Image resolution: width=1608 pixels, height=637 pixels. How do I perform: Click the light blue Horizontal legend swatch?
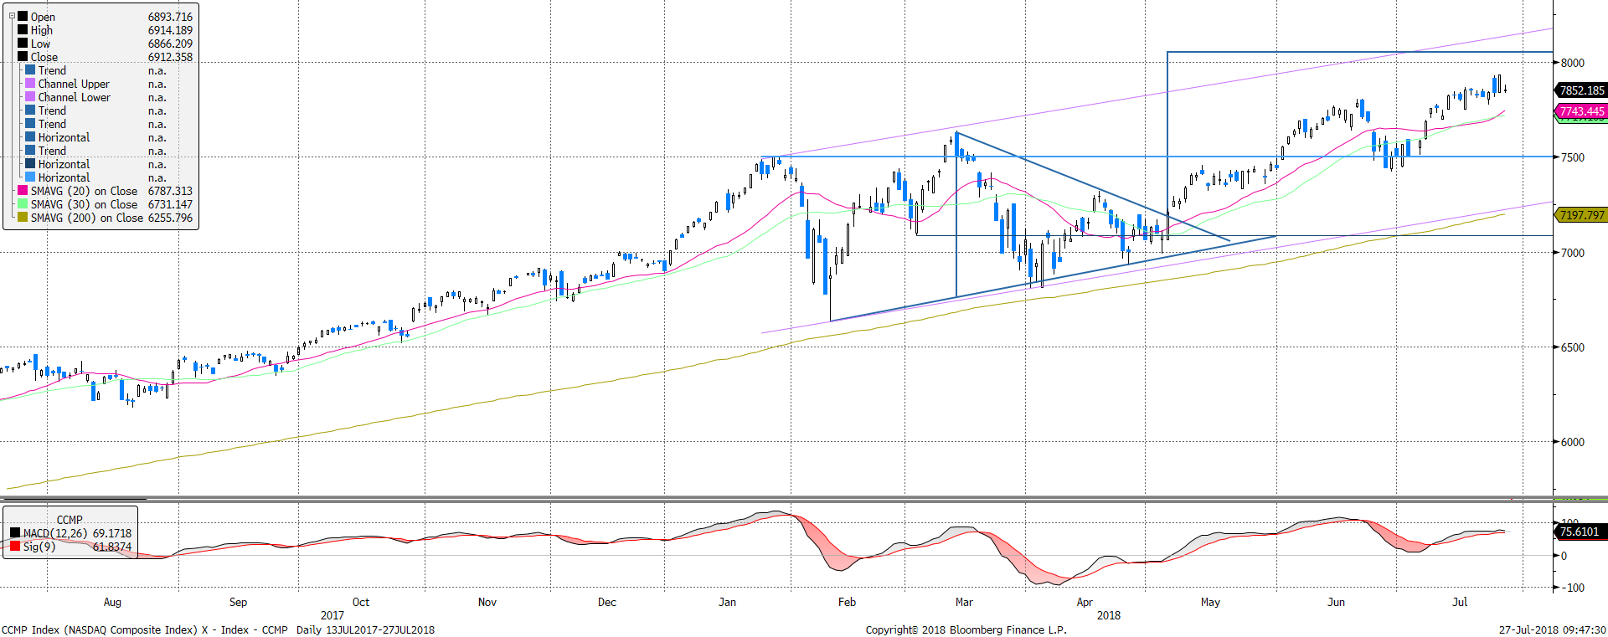tap(30, 177)
